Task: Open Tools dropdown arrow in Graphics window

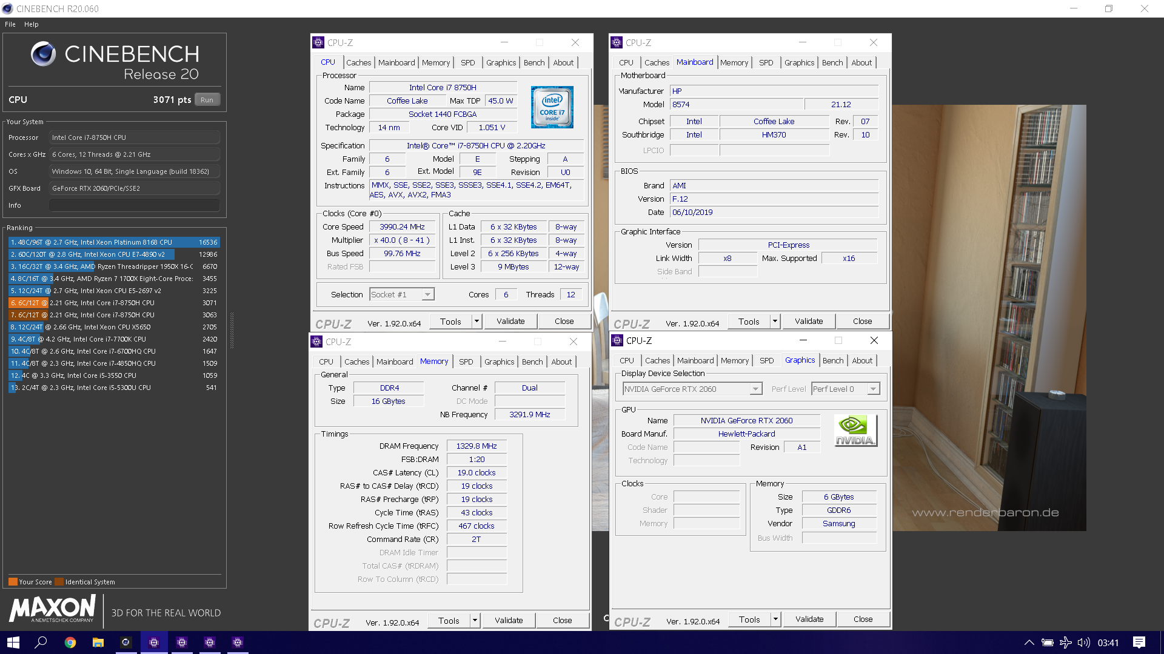Action: point(775,619)
